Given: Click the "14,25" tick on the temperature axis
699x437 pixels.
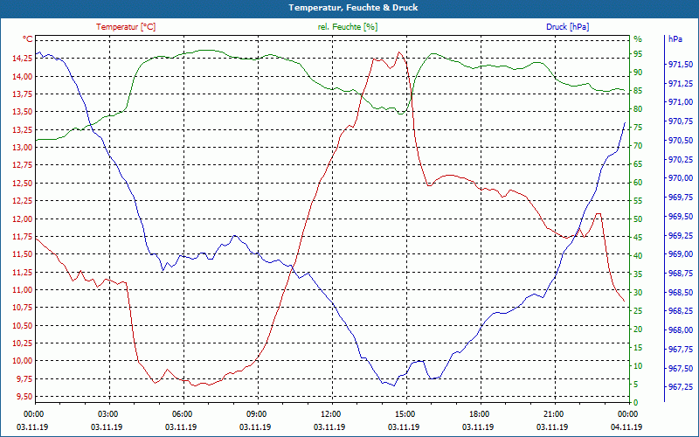Looking at the screenshot, I should (x=23, y=59).
